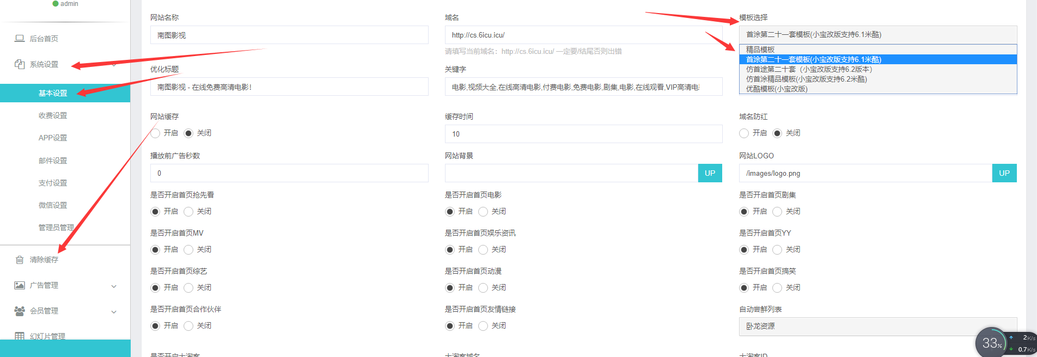
Task: Choose 优酷模板(小宝改版) from the list
Action: pyautogui.click(x=777, y=89)
